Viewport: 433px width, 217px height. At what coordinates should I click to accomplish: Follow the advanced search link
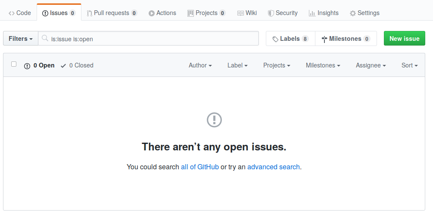coord(273,167)
